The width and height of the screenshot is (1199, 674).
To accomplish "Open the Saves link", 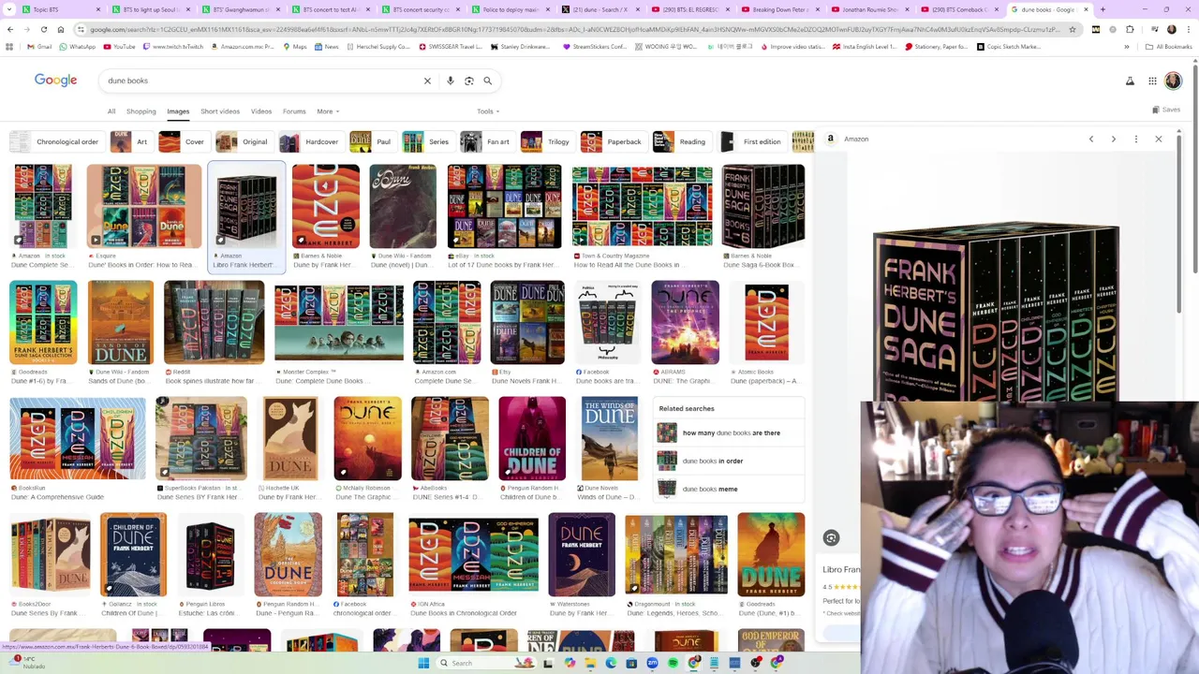I will point(1166,110).
